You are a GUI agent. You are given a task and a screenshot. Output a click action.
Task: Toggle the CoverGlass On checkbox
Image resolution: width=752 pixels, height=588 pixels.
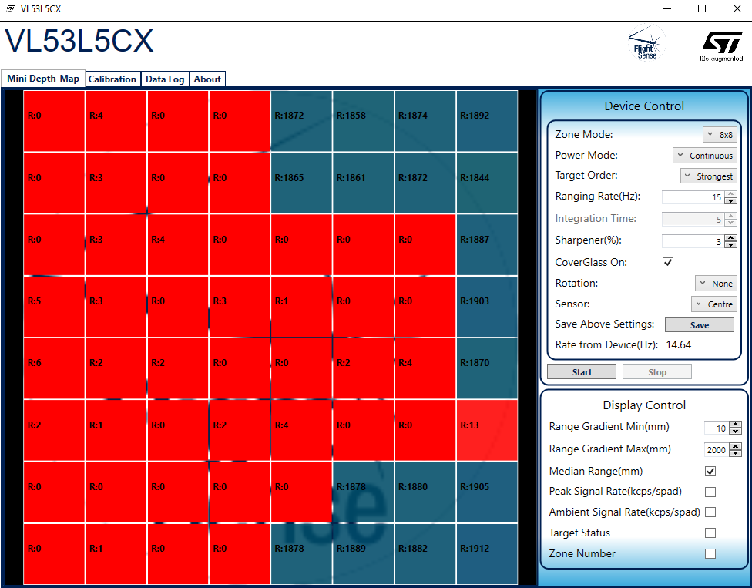668,262
